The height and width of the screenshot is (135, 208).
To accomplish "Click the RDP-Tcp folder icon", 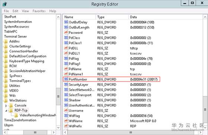I will (11, 110).
